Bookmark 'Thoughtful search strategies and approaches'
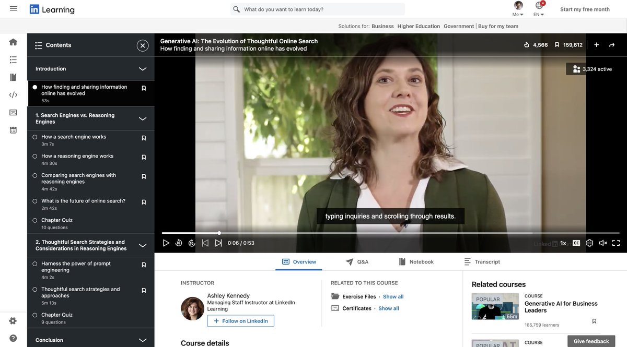627x347 pixels. coord(144,290)
